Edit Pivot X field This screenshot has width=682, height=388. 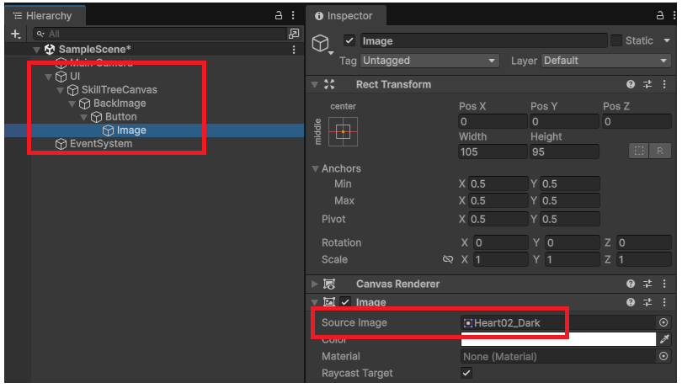pos(498,219)
